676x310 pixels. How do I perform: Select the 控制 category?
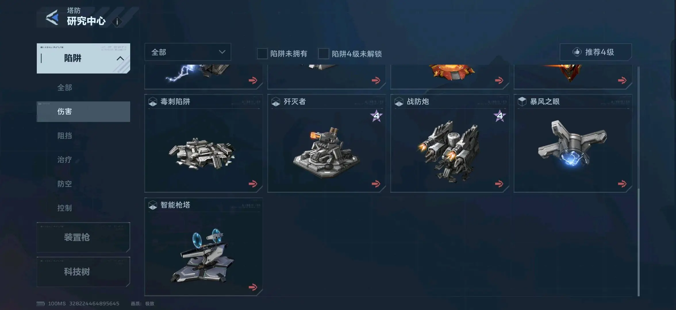pos(65,208)
